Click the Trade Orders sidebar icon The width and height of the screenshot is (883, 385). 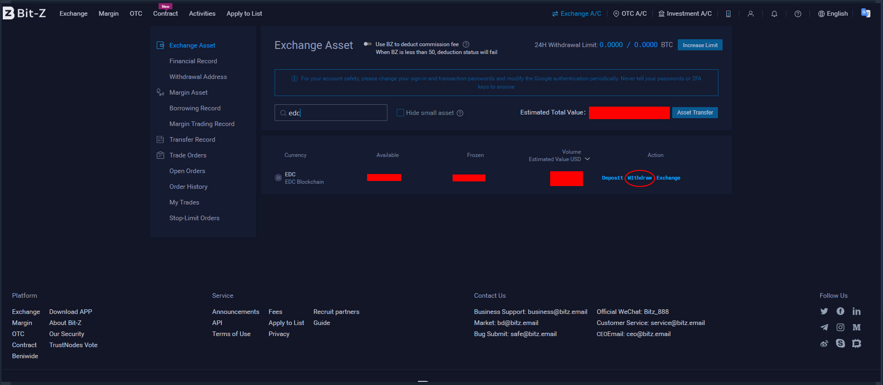160,155
